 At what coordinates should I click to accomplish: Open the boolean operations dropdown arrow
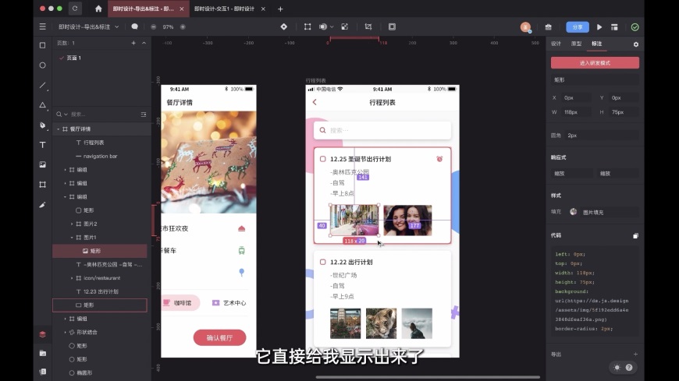(332, 26)
